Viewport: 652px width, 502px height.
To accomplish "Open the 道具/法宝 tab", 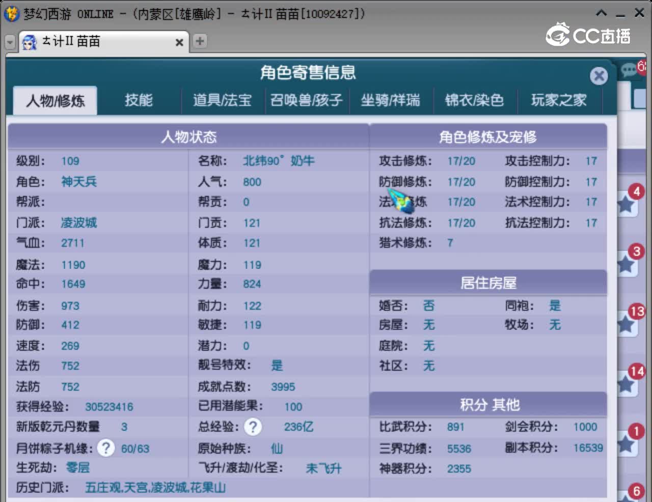I will tap(222, 100).
